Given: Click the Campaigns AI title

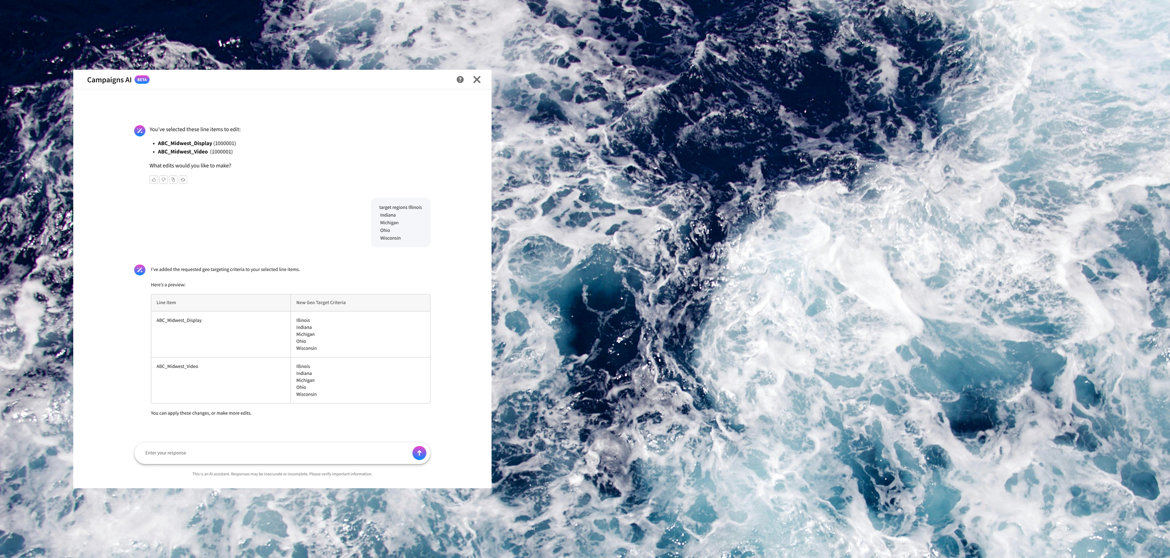Looking at the screenshot, I should coord(109,80).
